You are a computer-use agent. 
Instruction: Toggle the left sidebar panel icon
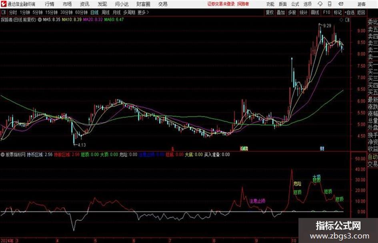(4, 12)
